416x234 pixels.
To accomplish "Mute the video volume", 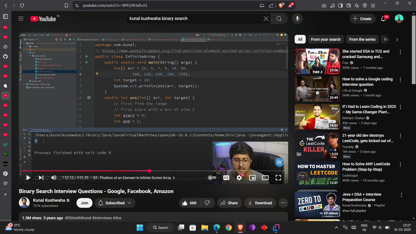I will [x=54, y=177].
